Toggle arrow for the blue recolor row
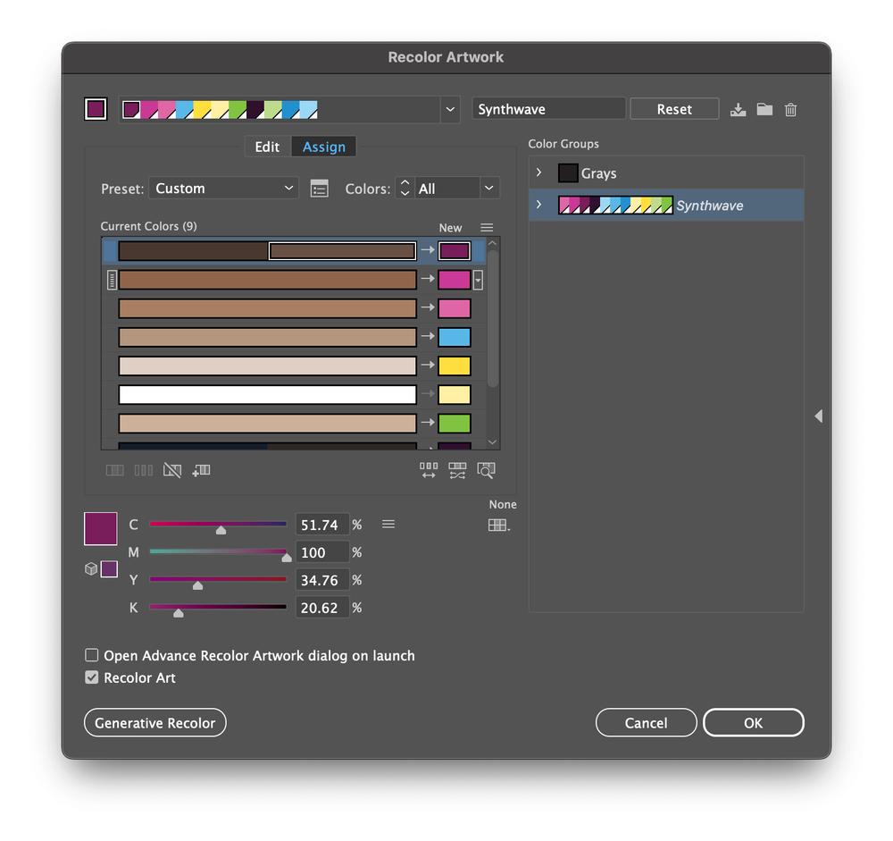 pyautogui.click(x=428, y=336)
